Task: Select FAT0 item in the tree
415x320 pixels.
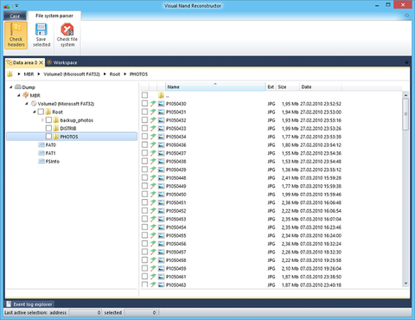Action: 47,144
